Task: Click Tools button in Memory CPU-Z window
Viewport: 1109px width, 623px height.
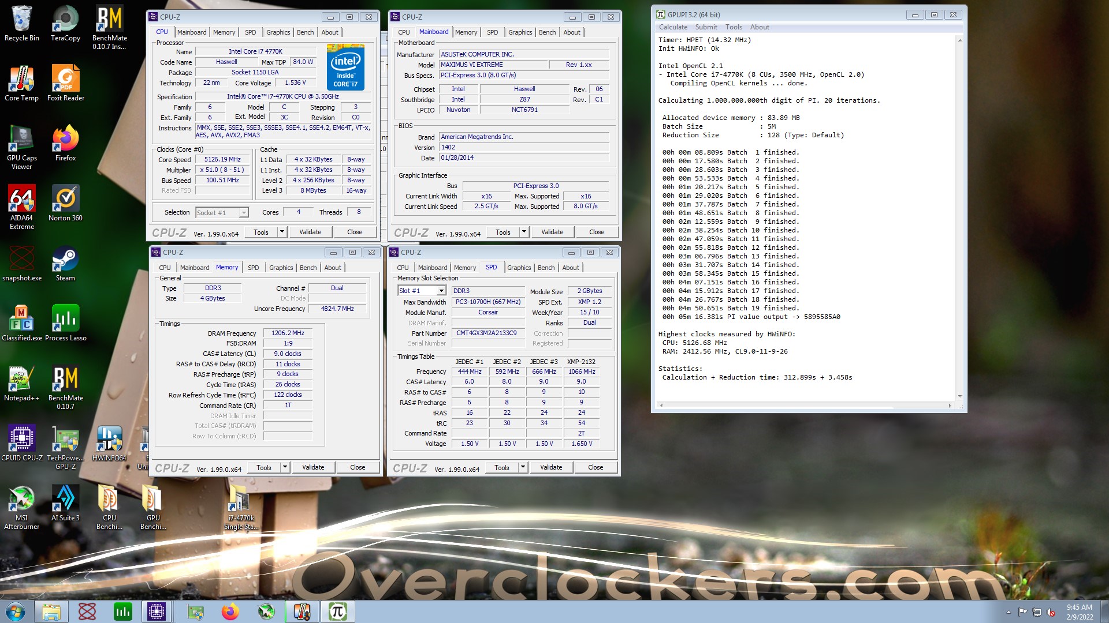Action: (x=264, y=467)
